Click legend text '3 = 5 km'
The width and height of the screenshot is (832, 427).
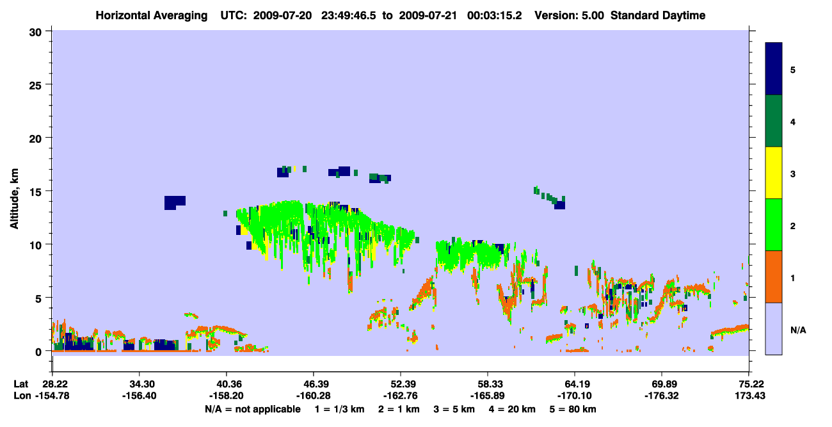point(455,409)
